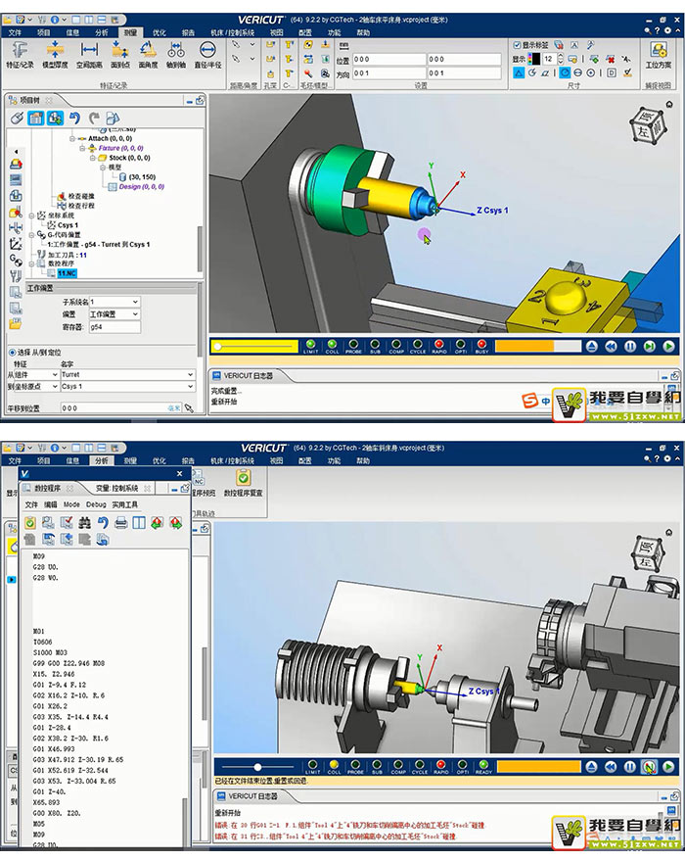Click binoculars search icon in bottom NC program editor
The width and height of the screenshot is (685, 860).
point(84,523)
